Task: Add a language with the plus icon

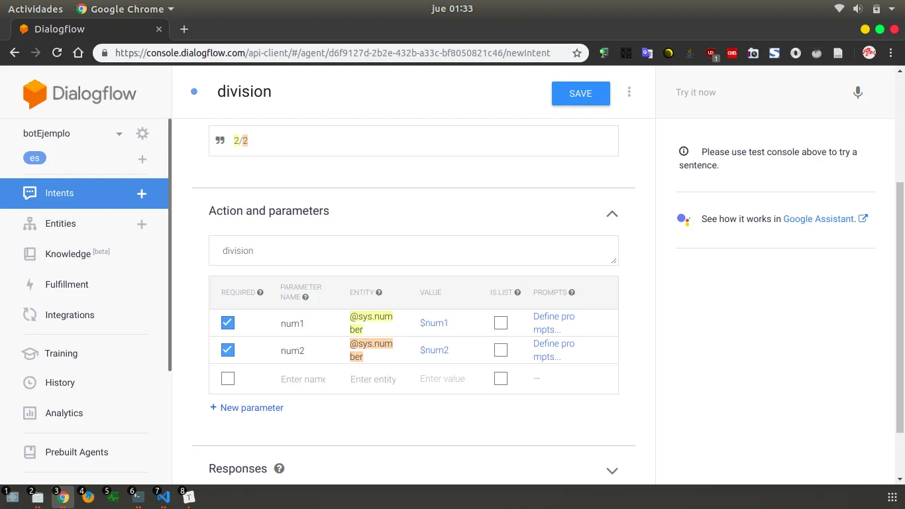Action: [x=142, y=159]
